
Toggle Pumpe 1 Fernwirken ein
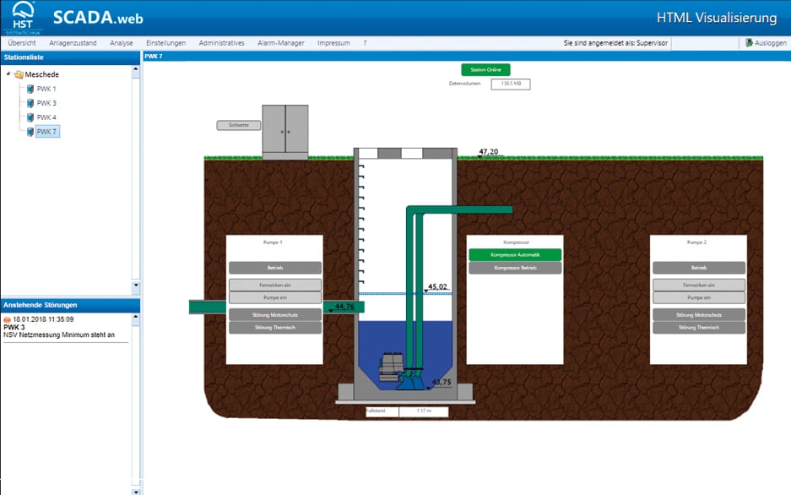pyautogui.click(x=275, y=286)
